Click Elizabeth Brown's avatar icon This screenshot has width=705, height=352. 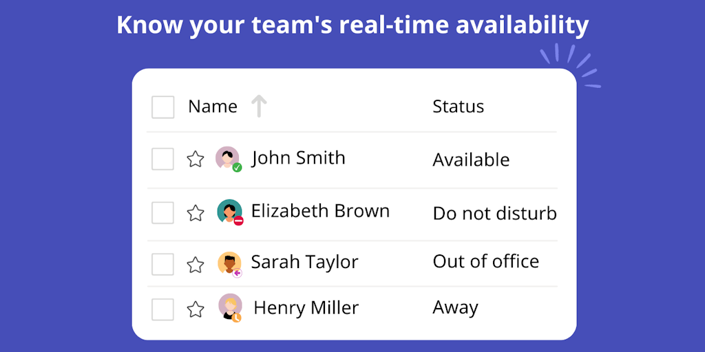pyautogui.click(x=229, y=212)
